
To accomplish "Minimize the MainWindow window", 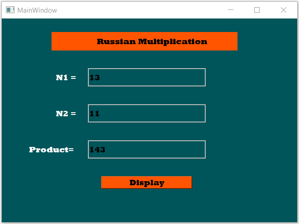I will coord(231,10).
